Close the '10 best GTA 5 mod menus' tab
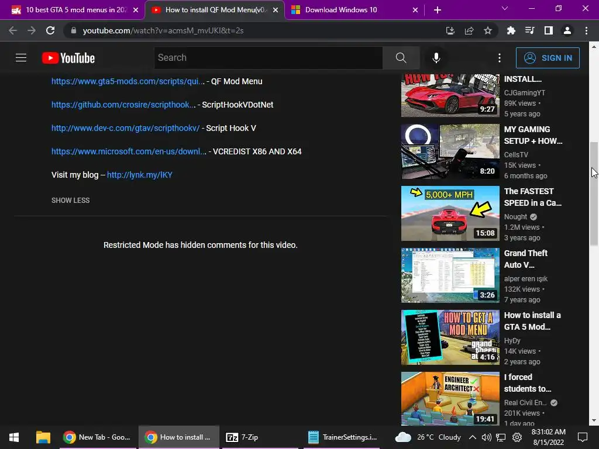The height and width of the screenshot is (449, 599). (136, 11)
